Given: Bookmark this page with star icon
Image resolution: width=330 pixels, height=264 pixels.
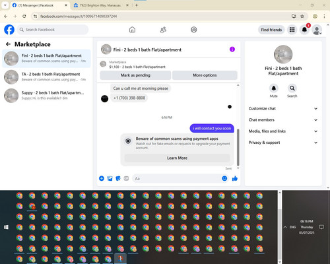Looking at the screenshot, I should click(x=302, y=16).
